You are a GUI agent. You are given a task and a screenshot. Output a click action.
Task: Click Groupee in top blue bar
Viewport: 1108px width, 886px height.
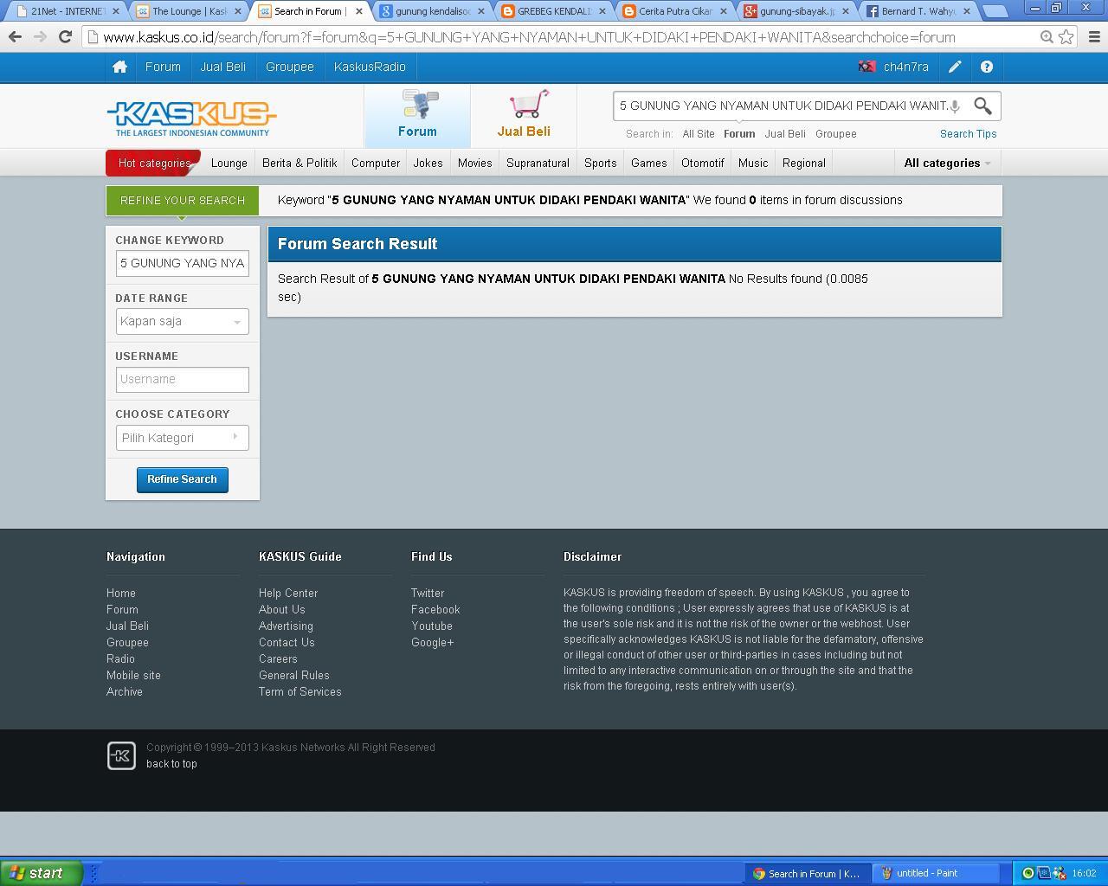pos(290,67)
